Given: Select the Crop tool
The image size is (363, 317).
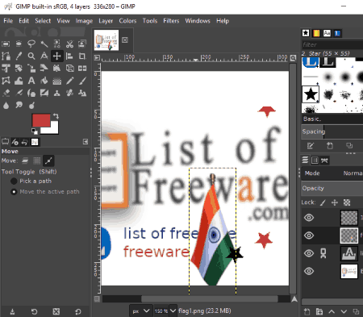Looking at the screenshot, I should point(82,56).
